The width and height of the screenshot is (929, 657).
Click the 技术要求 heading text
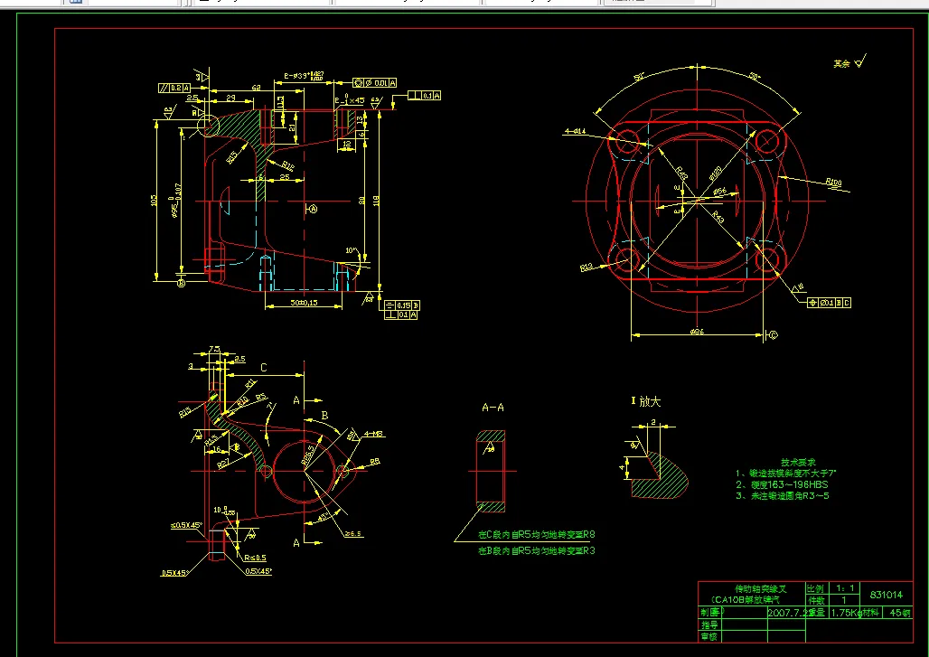click(x=798, y=462)
